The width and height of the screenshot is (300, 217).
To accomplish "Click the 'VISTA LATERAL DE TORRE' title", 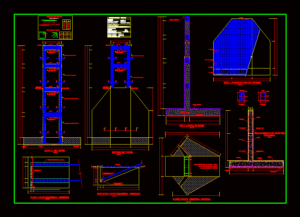I will pos(192,126).
